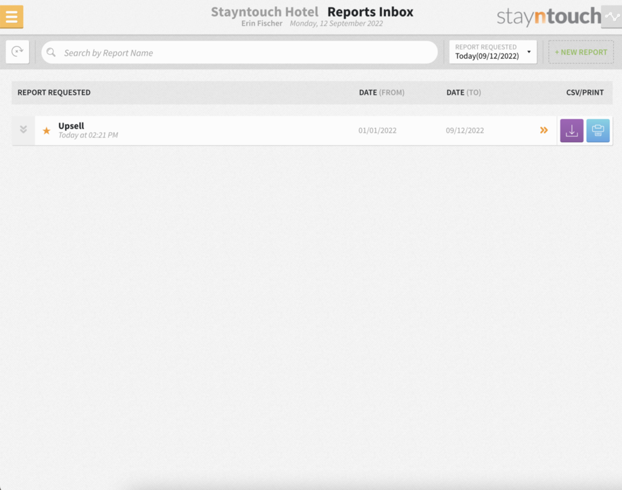Image resolution: width=622 pixels, height=490 pixels.
Task: Click 'Today at 02:21 PM' timestamp
Action: coord(88,135)
